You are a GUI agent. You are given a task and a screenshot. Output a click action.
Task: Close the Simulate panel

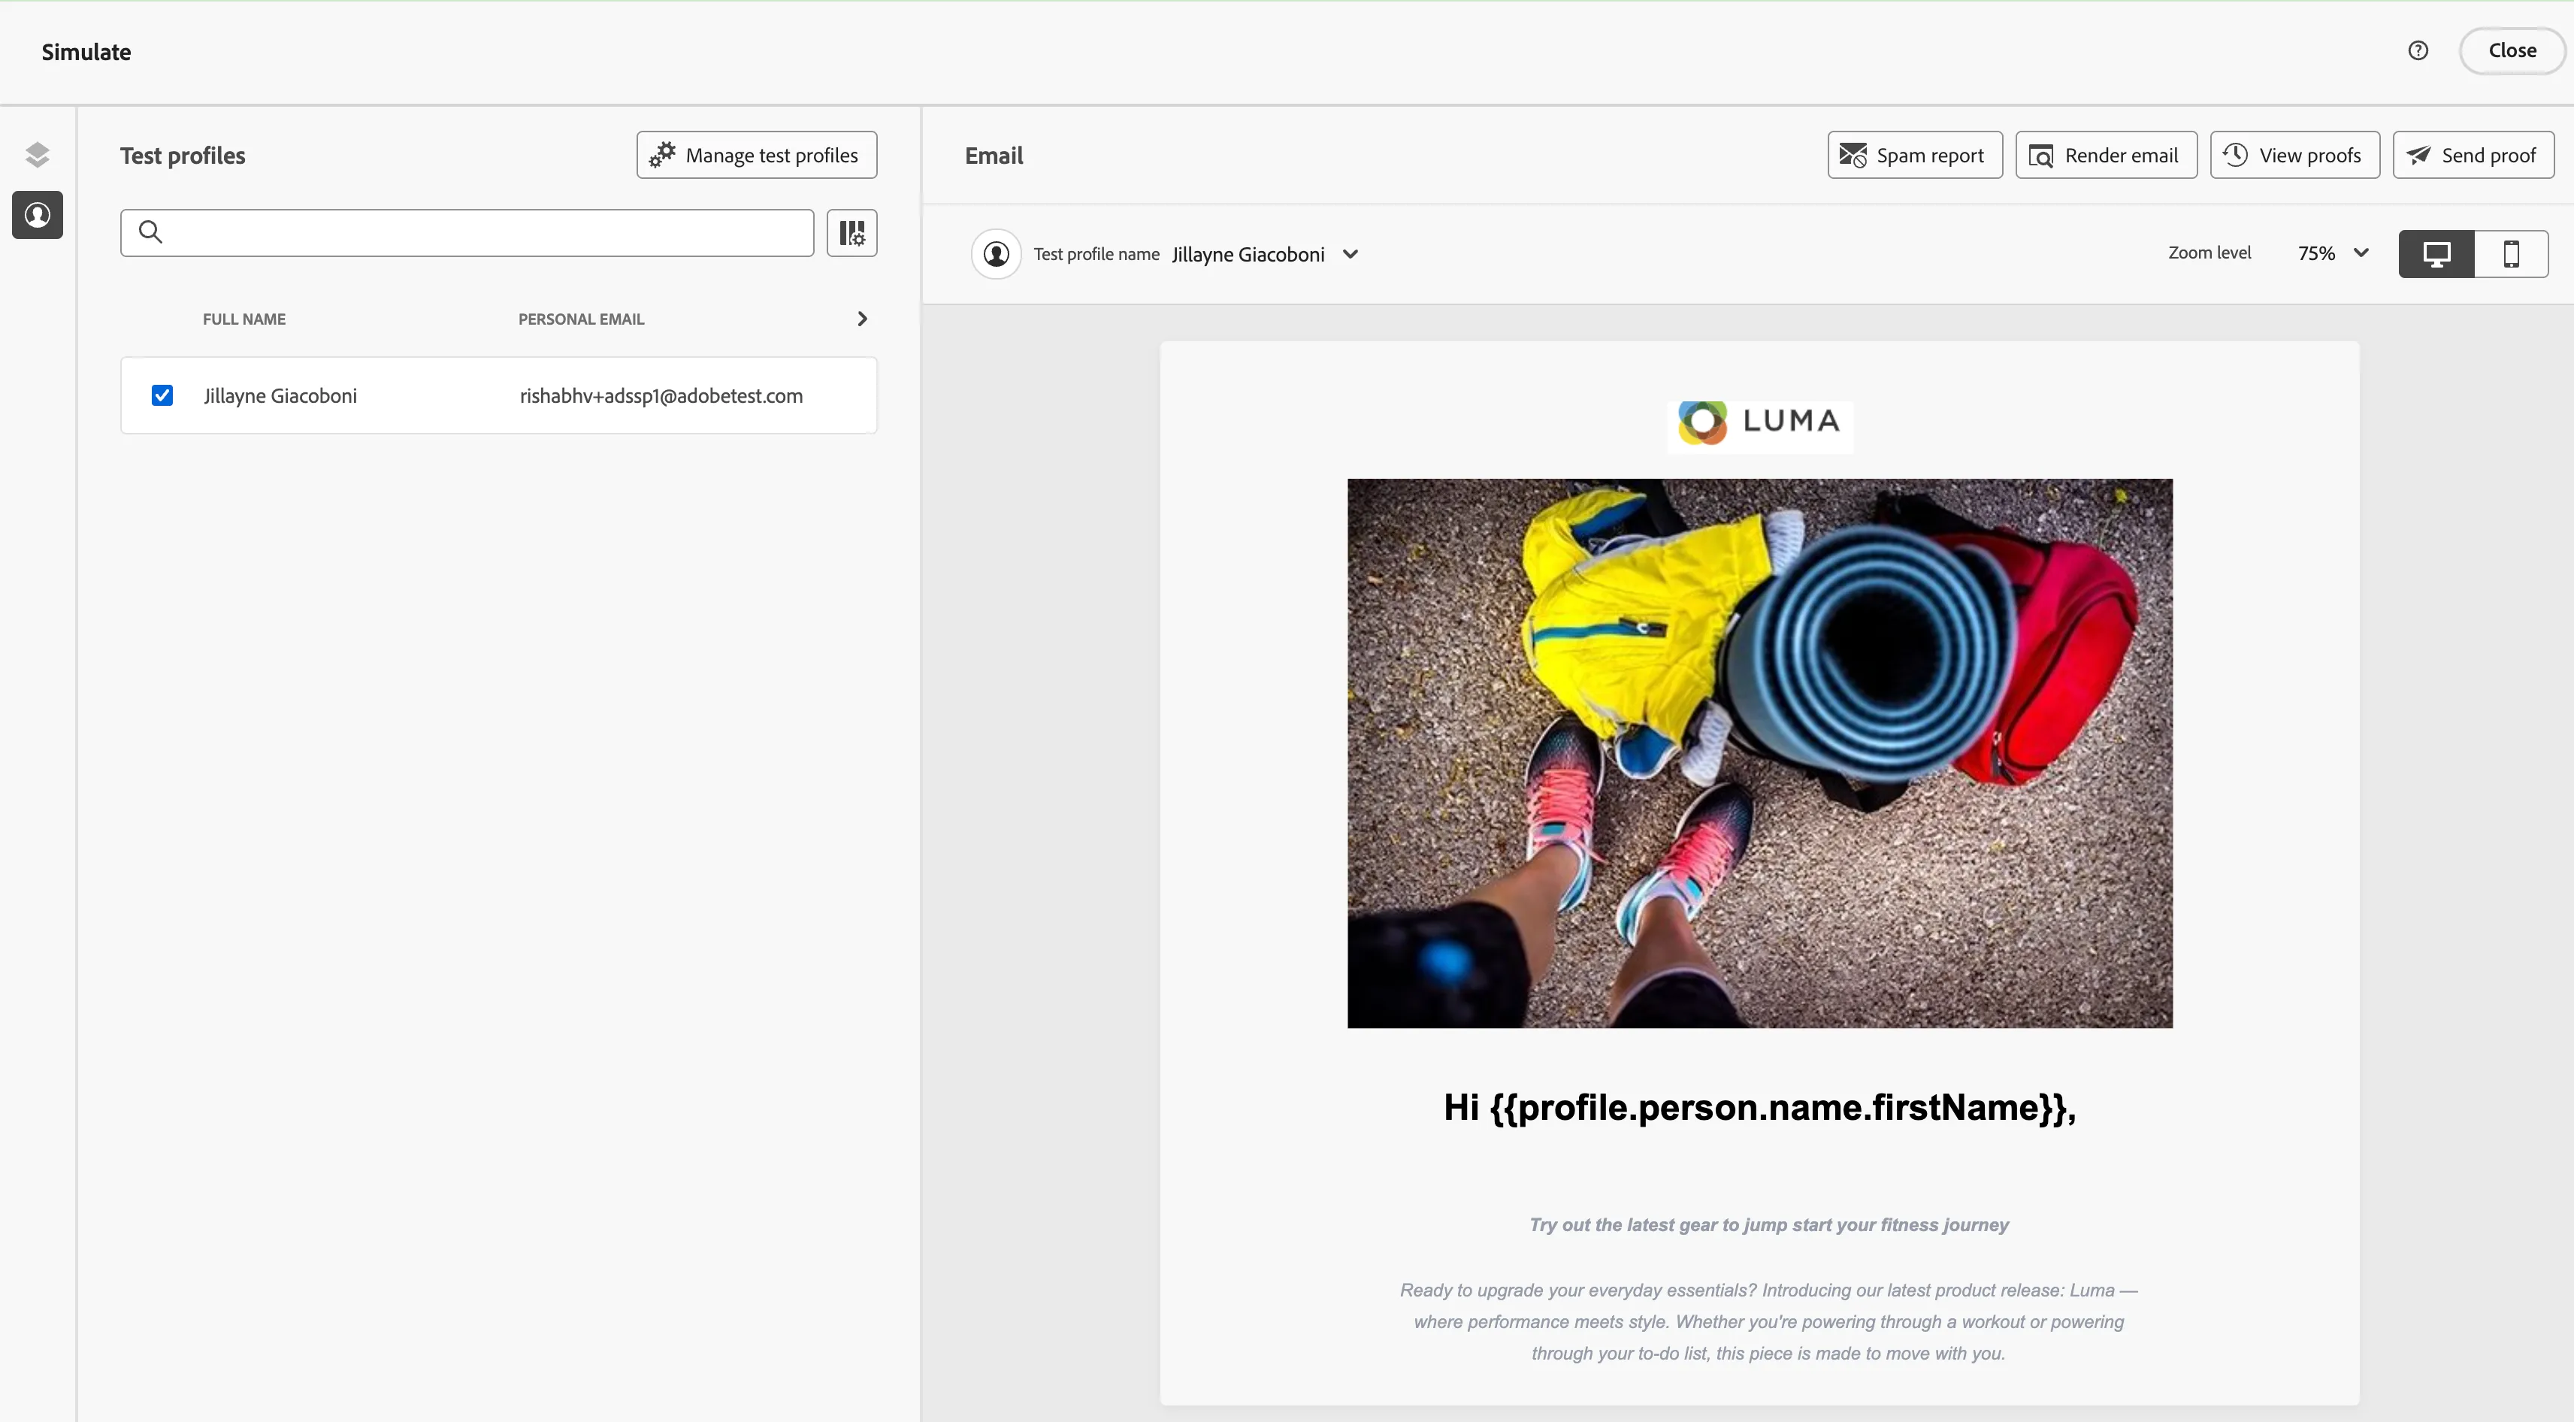(x=2511, y=51)
